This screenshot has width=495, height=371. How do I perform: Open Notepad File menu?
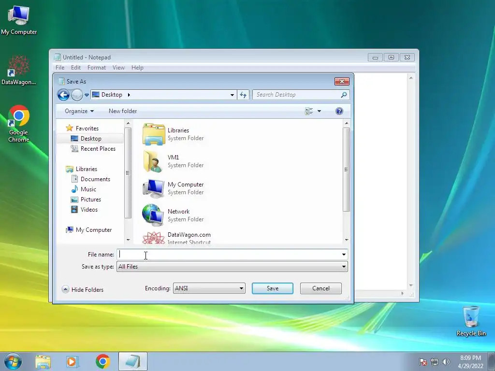60,68
